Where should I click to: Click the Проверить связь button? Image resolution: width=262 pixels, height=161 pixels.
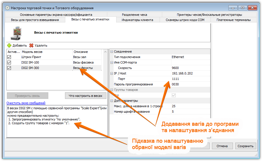point(28,96)
